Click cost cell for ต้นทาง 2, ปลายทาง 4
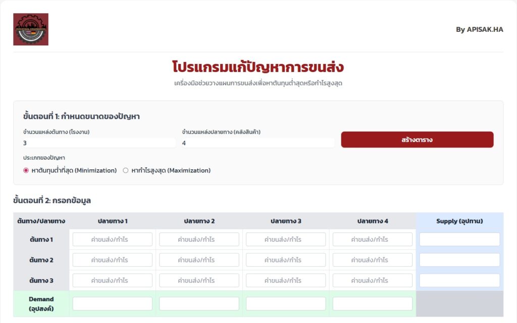This screenshot has height=323, width=517. coord(373,260)
